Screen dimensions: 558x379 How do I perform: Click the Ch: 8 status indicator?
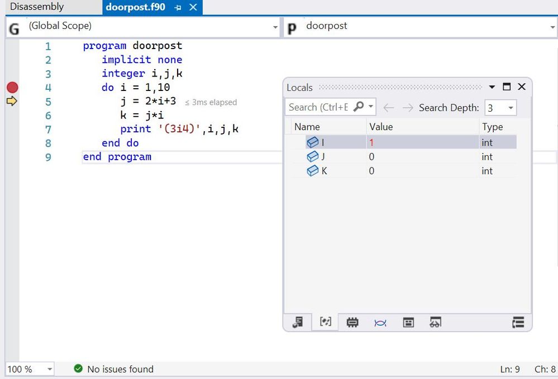coord(545,370)
